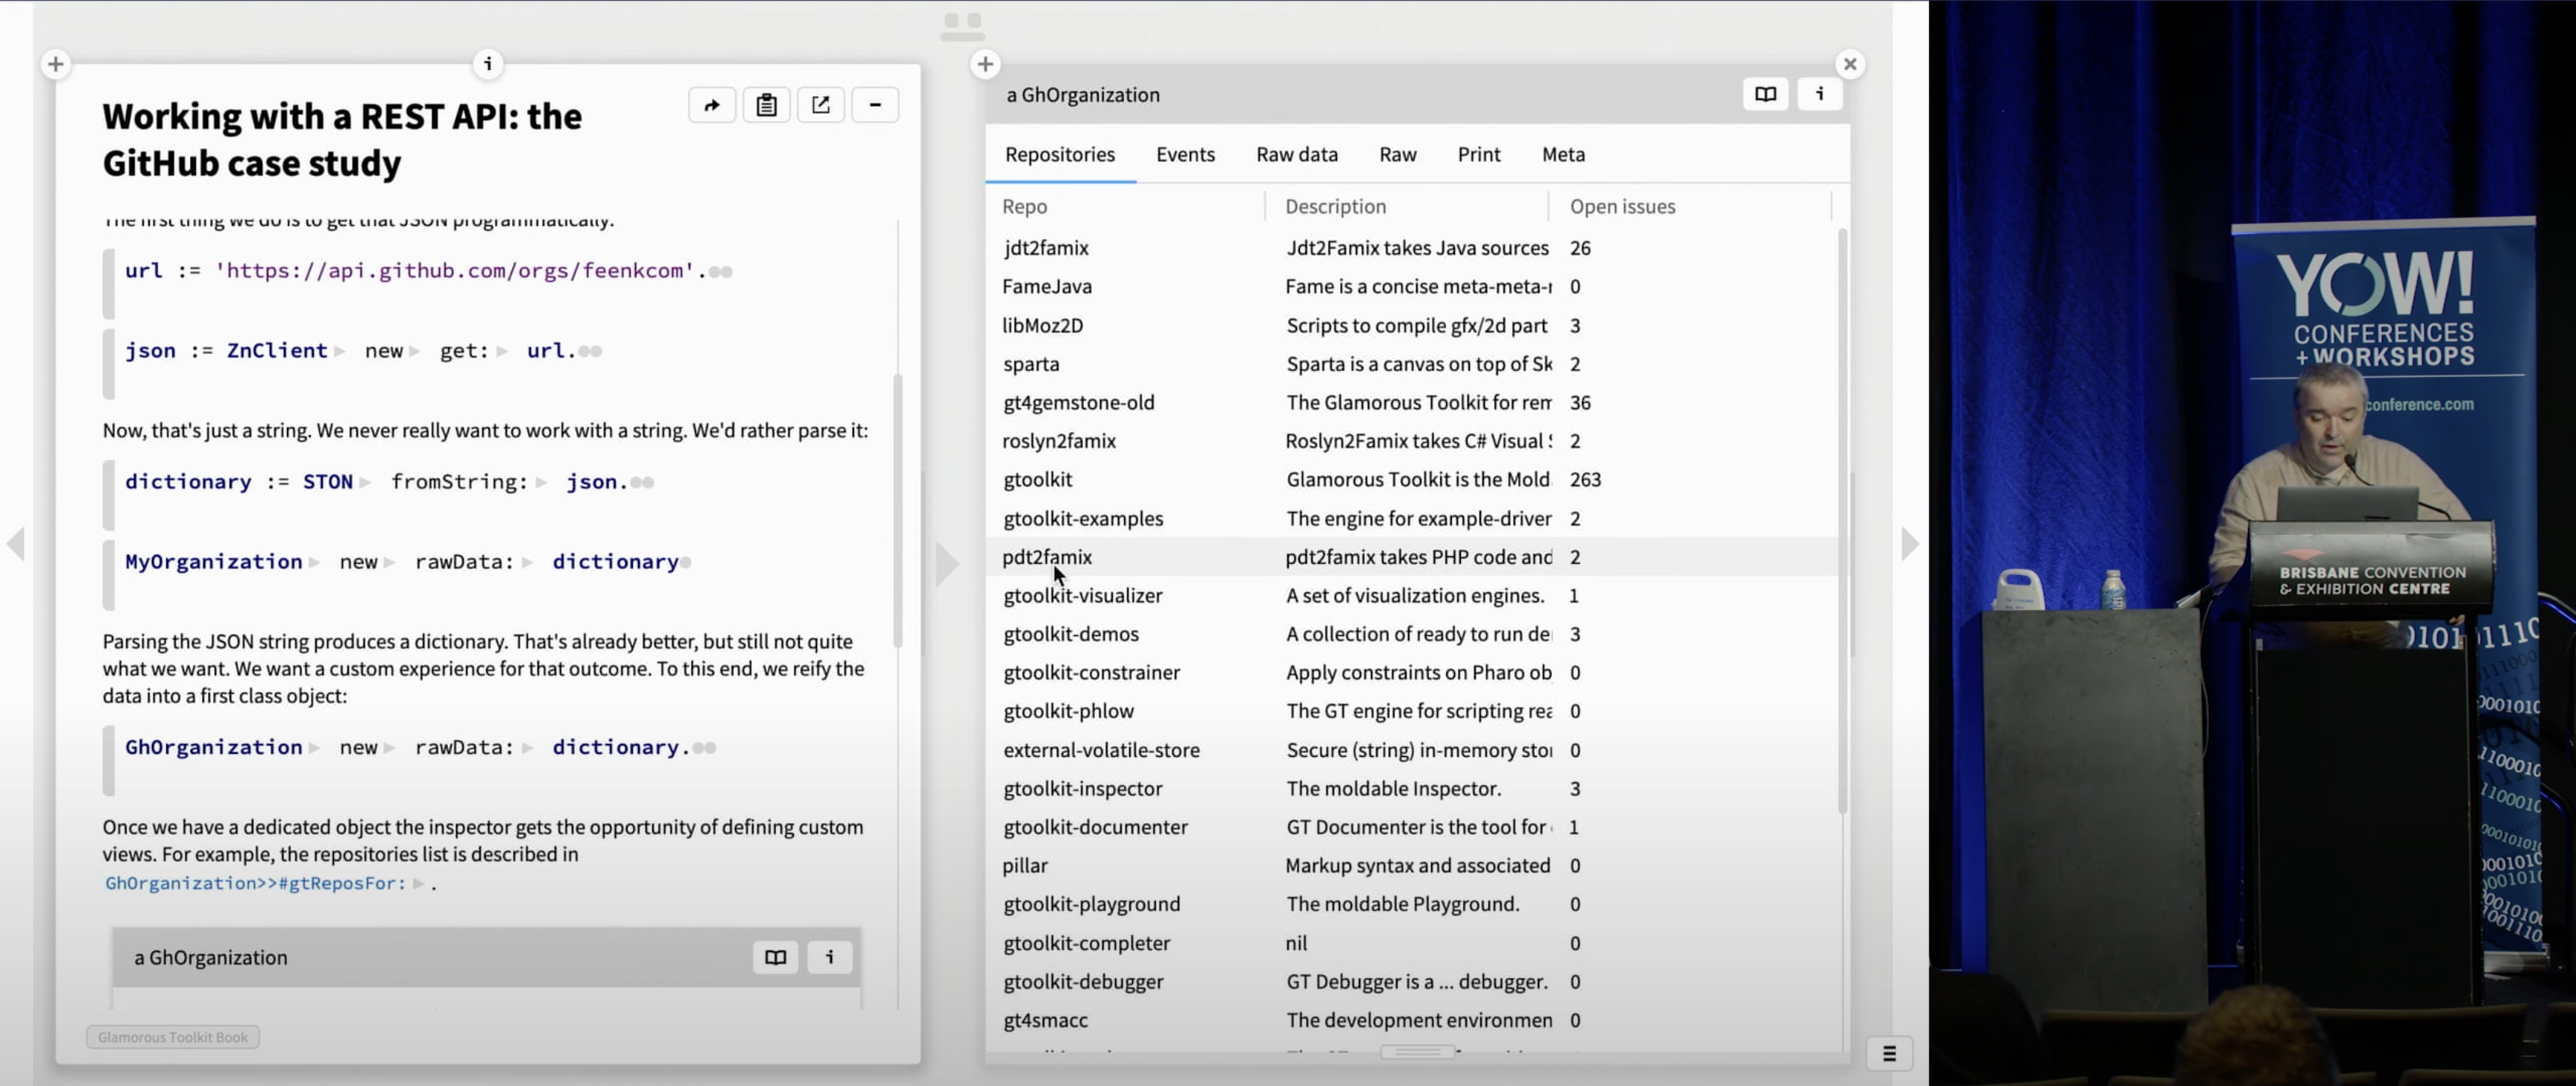Viewport: 2576px width, 1086px height.
Task: Expand the triangle after ZnClient in the json snippet
Action: 340,351
